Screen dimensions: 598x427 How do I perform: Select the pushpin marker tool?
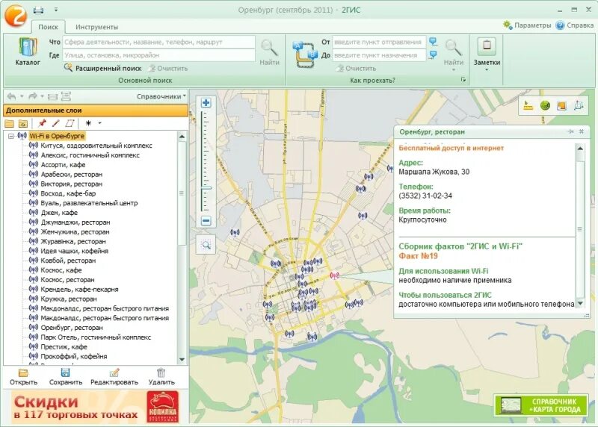pos(43,123)
